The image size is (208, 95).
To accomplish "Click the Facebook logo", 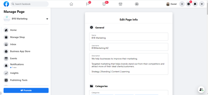I will tap(6, 4).
